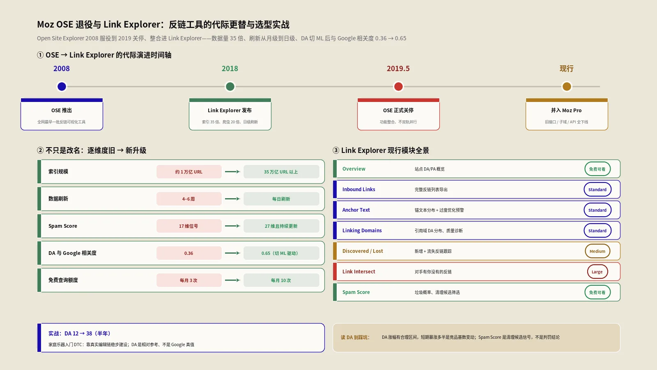Click the Medium badge on Discovered / Lost
This screenshot has height=370, width=657.
(x=597, y=251)
